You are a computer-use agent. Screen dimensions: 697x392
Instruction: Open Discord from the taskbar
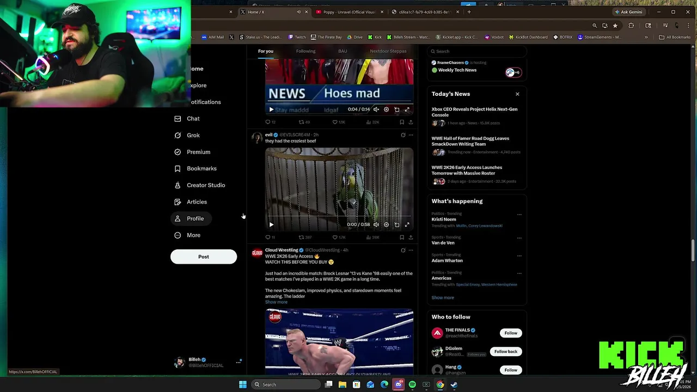[x=399, y=385]
